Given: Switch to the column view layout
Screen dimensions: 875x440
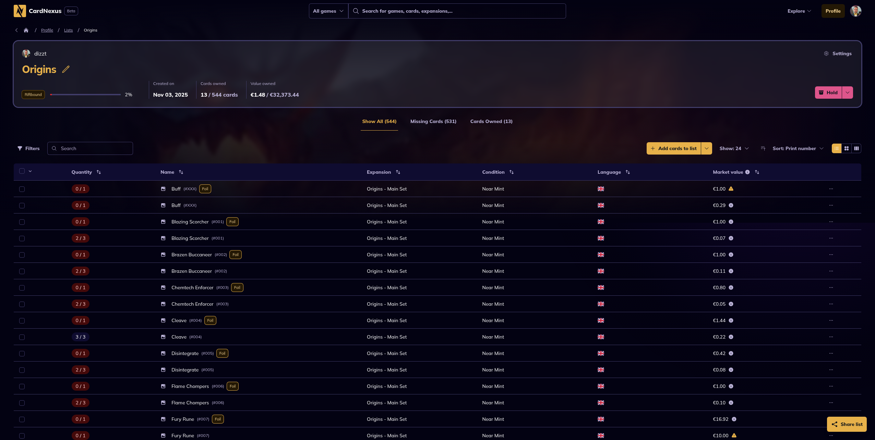Looking at the screenshot, I should point(856,148).
